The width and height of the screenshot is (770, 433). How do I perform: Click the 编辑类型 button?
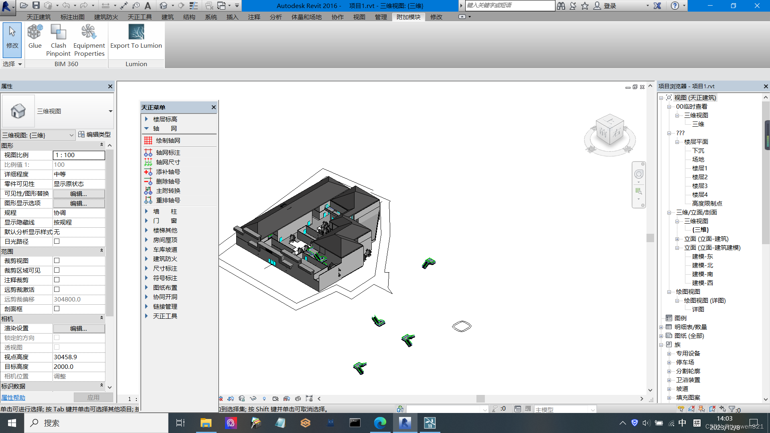click(94, 135)
